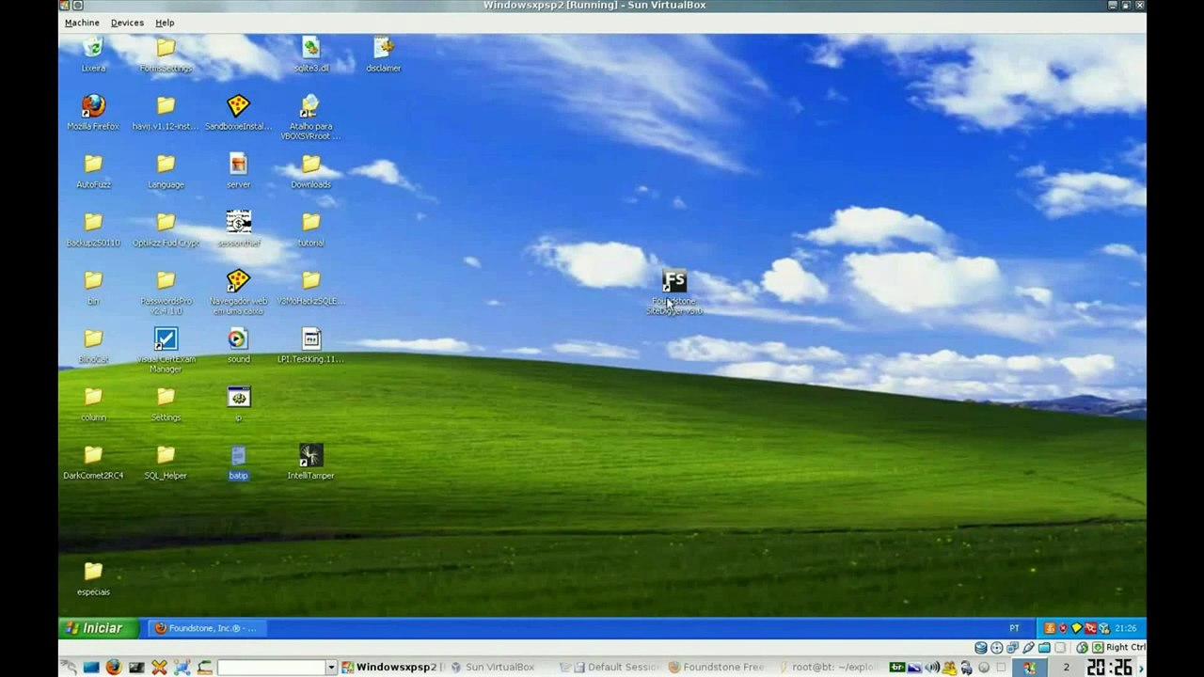This screenshot has width=1204, height=677.
Task: Switch to virtual desktop 2 pager
Action: click(x=1066, y=668)
